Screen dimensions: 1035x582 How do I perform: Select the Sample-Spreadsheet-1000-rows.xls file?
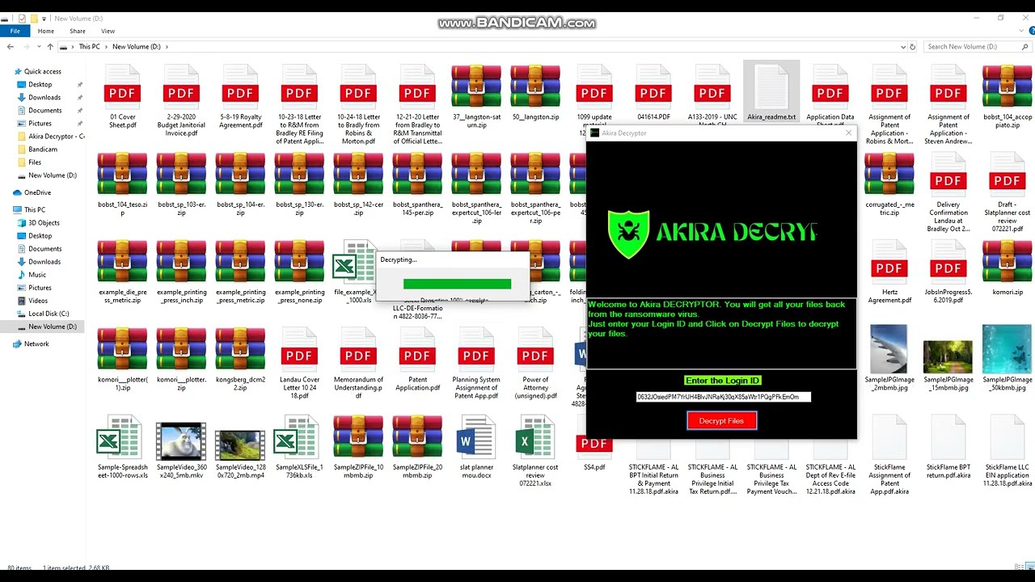tap(122, 449)
